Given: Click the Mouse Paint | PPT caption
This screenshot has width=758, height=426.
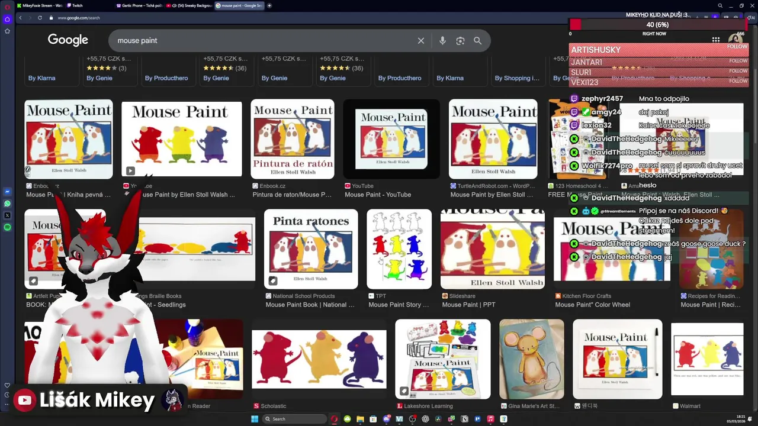Looking at the screenshot, I should click(468, 305).
